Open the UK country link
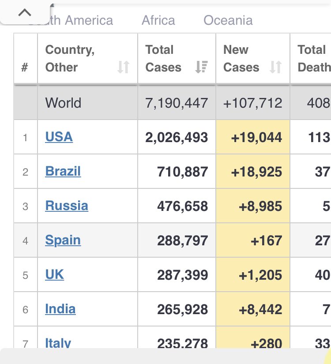This screenshot has height=364, width=331. 55,274
